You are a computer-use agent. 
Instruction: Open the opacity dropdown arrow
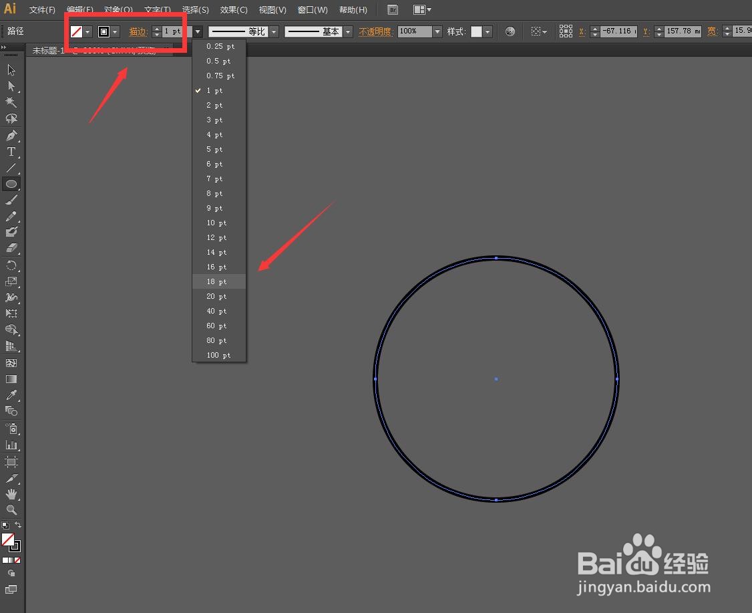[437, 31]
